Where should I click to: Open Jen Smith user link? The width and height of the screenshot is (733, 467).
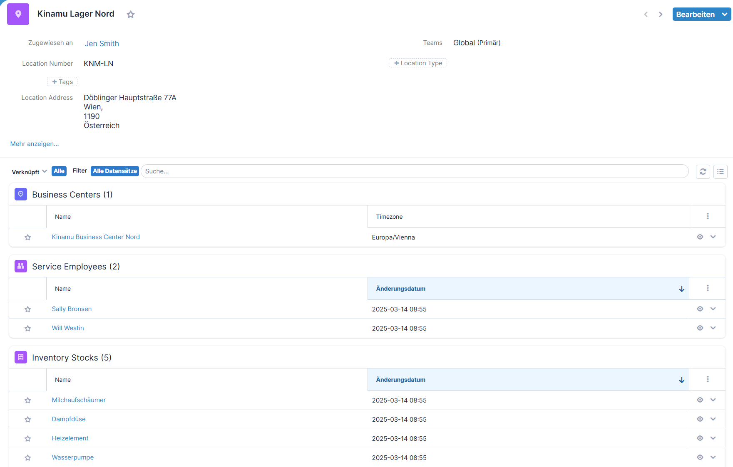tap(102, 44)
